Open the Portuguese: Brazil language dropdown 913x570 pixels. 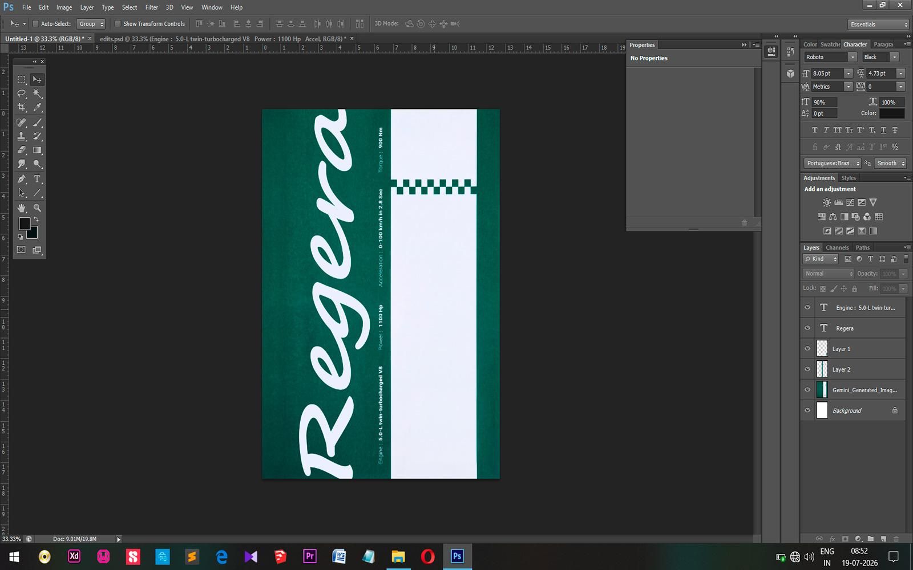pos(832,163)
